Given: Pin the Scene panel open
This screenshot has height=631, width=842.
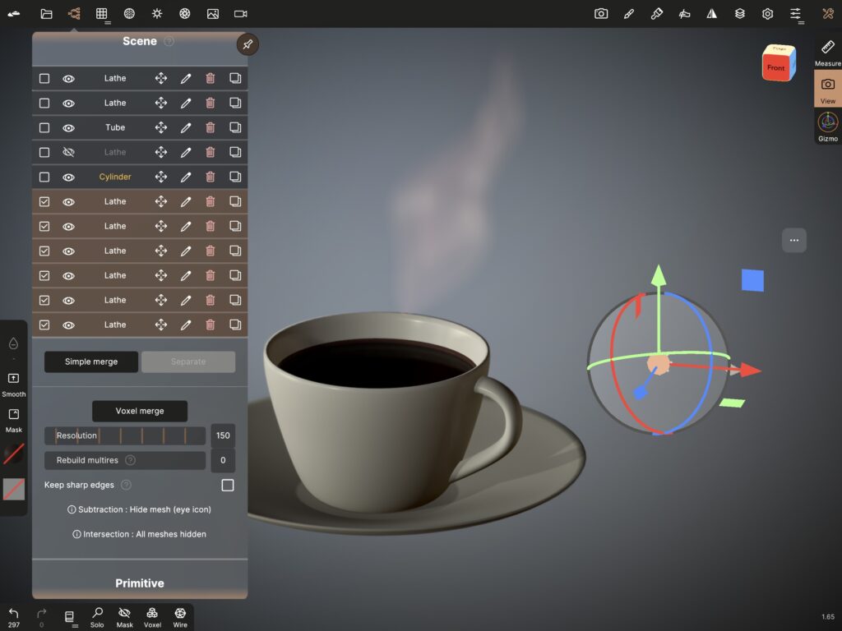Looking at the screenshot, I should [x=248, y=44].
